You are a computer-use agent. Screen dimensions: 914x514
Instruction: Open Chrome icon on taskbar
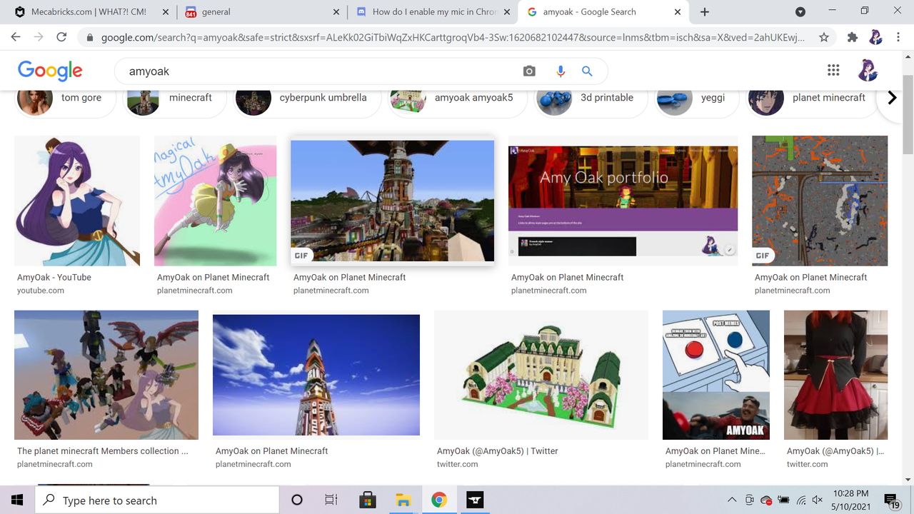pos(439,500)
